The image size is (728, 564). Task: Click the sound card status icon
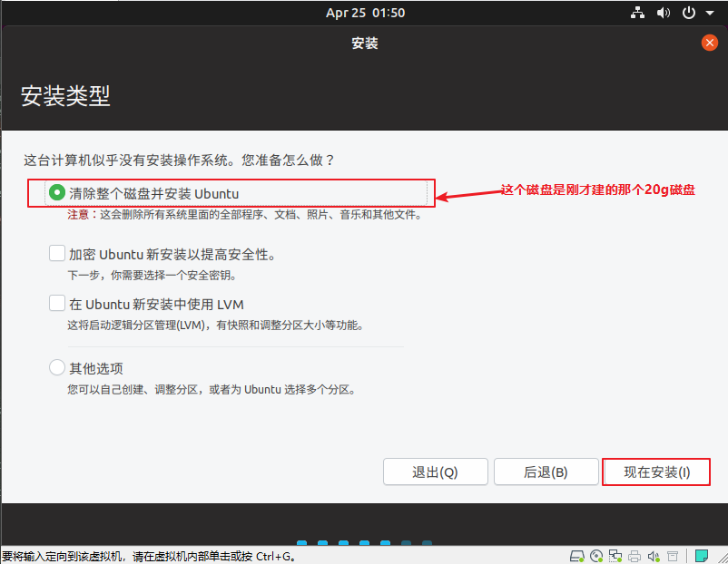coord(654,556)
